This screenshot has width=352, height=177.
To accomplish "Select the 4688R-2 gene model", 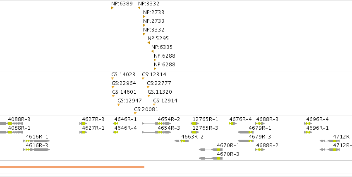I will (x=260, y=150).
